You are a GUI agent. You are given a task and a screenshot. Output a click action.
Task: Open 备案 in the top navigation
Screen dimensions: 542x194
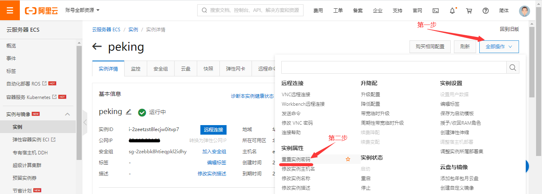pos(358,11)
